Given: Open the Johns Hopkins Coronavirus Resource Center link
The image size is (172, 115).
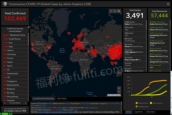Looking at the screenshot, I should 58,112.
